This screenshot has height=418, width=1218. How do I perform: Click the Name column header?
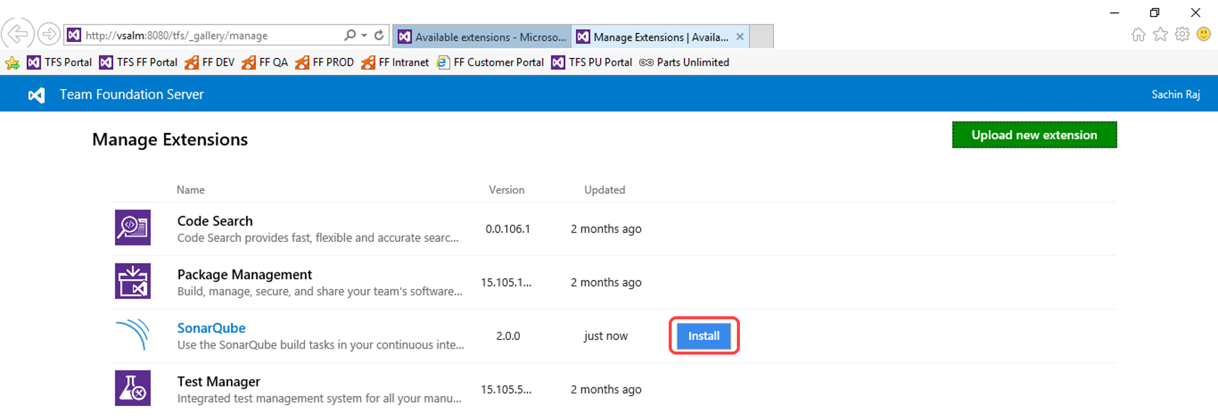pos(191,190)
